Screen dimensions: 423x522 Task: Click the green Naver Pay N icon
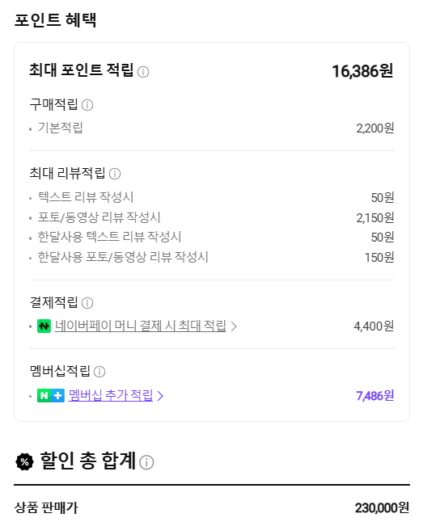tap(44, 326)
